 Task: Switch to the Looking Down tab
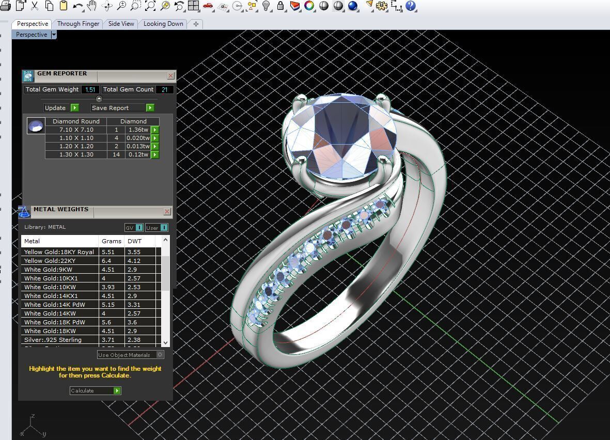[x=163, y=24]
